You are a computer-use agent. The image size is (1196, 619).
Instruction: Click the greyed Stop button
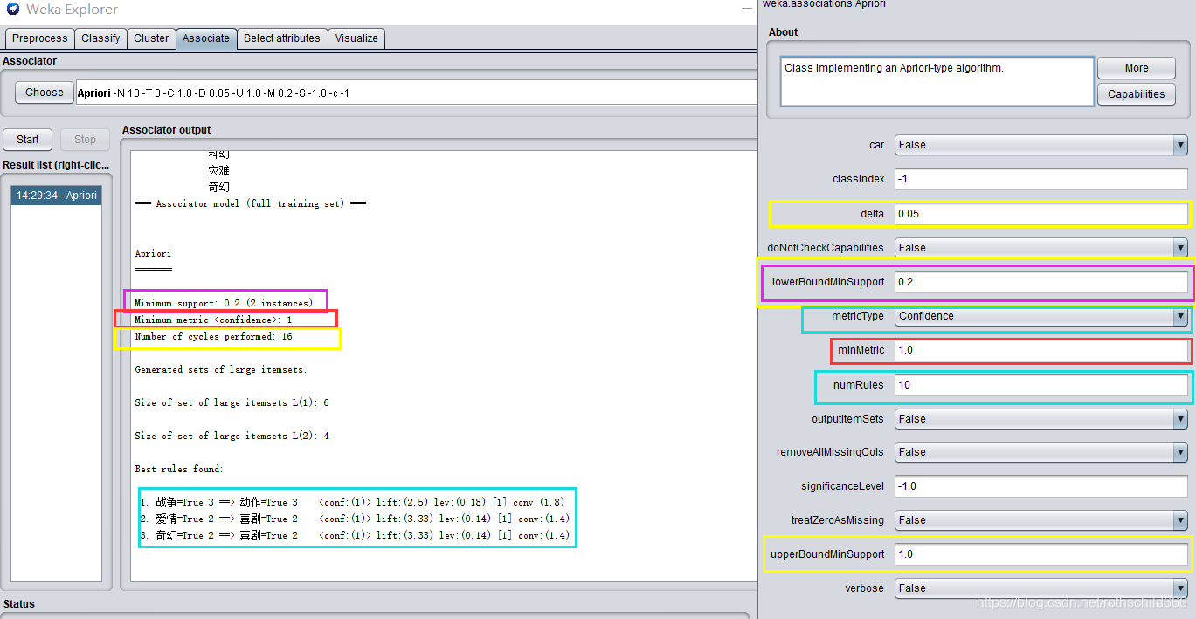coord(85,140)
